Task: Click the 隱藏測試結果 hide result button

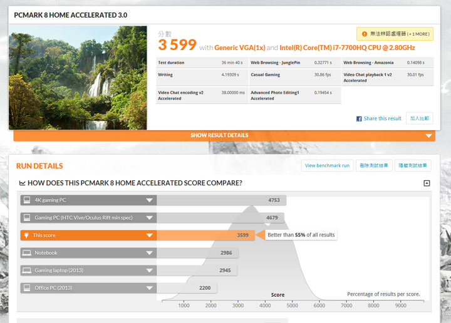Action: click(413, 166)
